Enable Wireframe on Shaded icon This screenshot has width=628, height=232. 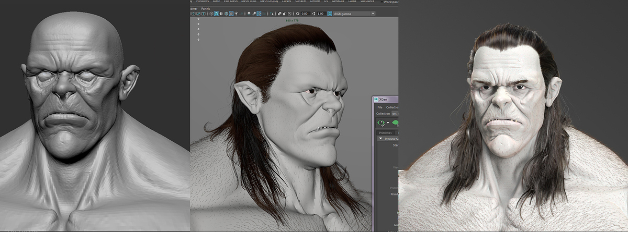coord(226,14)
